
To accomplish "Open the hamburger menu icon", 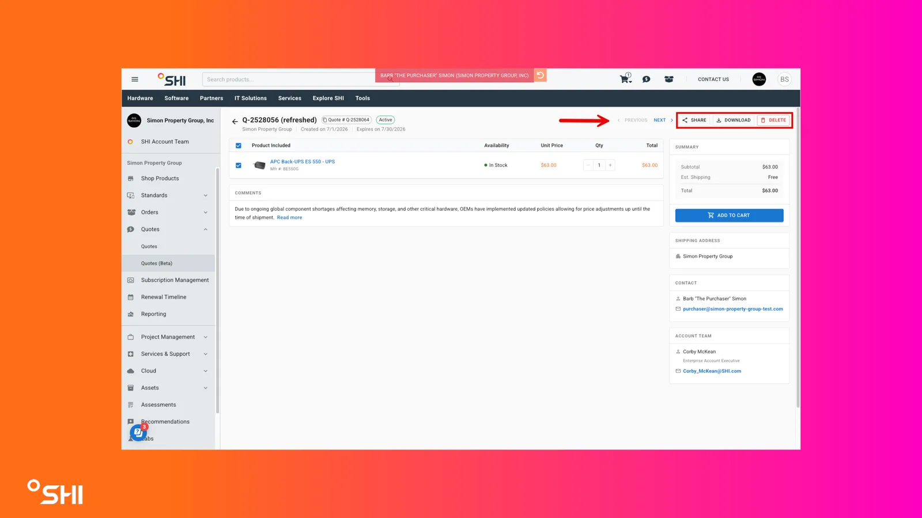I will coord(135,79).
